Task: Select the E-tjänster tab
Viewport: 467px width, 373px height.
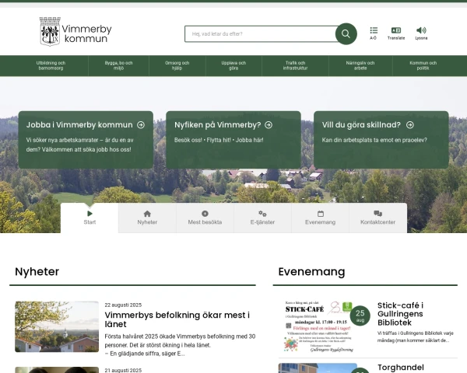Action: coord(262,218)
